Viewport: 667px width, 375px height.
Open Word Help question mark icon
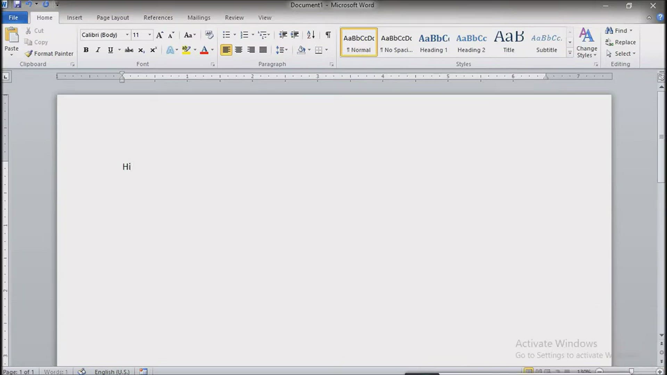pos(660,17)
